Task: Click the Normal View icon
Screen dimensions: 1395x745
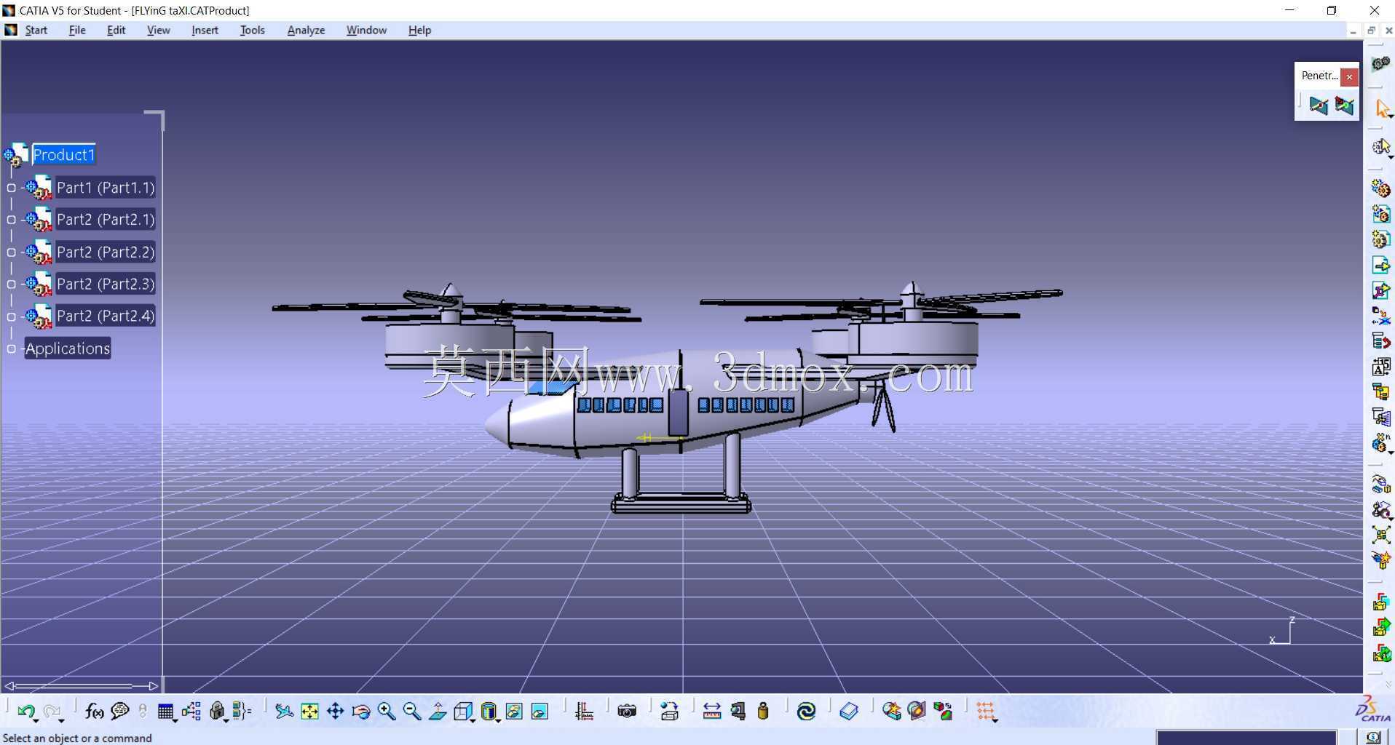Action: point(438,712)
